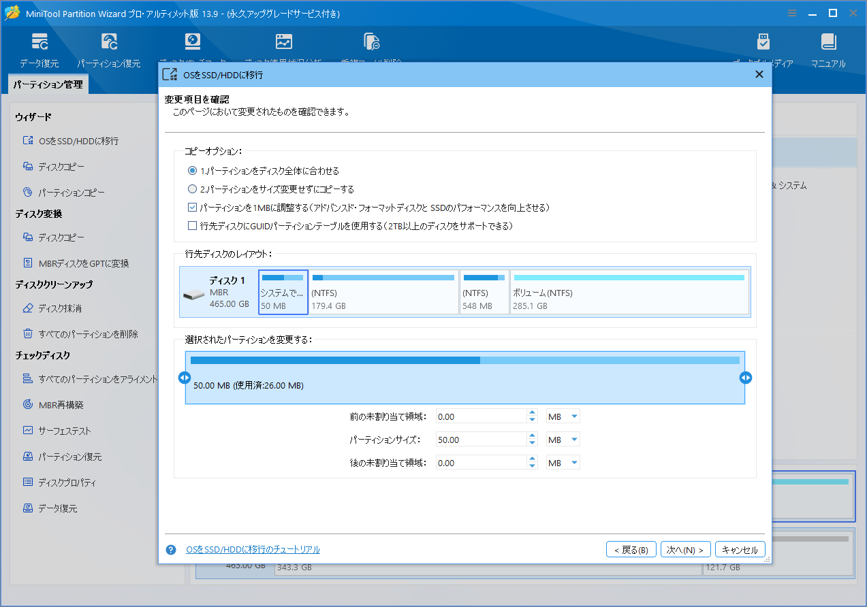The width and height of the screenshot is (867, 607).
Task: Increase 前の未割り当て領域 value with up arrow
Action: point(533,413)
